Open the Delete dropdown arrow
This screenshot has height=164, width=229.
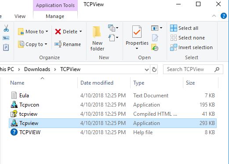[x=81, y=32]
